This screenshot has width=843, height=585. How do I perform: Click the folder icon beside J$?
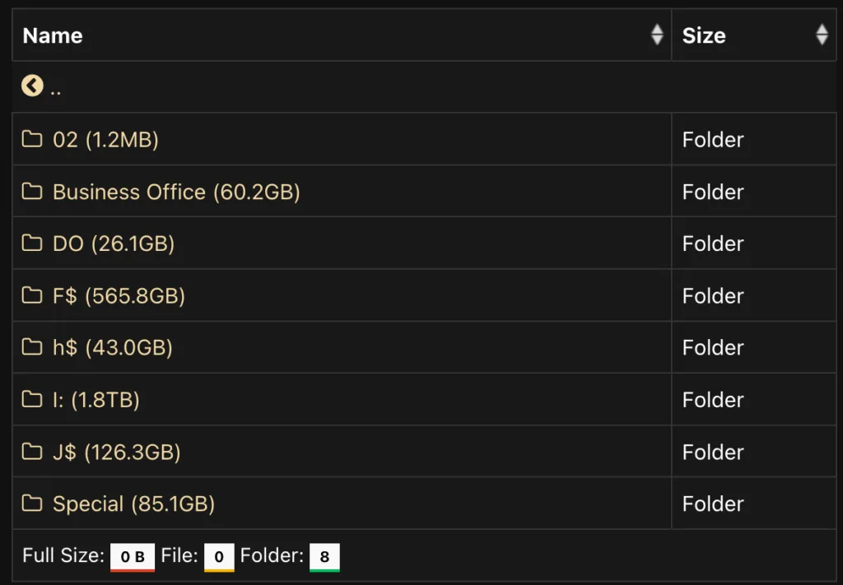32,451
